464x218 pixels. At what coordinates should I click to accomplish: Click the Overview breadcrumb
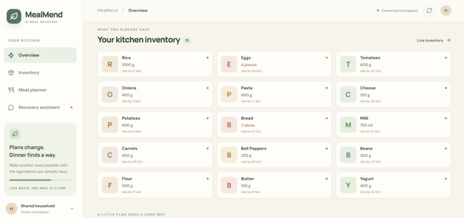(138, 11)
